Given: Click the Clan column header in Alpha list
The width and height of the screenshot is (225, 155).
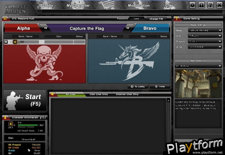Looking at the screenshot, I should (x=59, y=36).
